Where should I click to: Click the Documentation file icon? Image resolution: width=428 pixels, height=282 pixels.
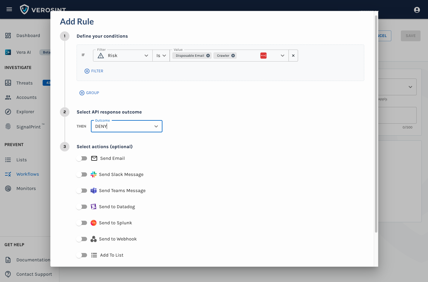pyautogui.click(x=8, y=260)
